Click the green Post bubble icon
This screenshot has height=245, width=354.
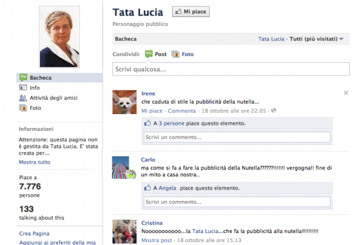149,54
